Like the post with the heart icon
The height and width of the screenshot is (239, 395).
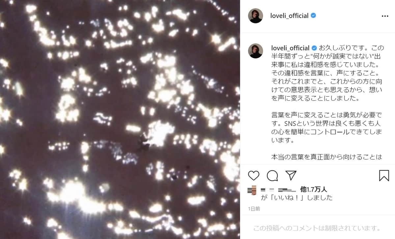point(253,175)
